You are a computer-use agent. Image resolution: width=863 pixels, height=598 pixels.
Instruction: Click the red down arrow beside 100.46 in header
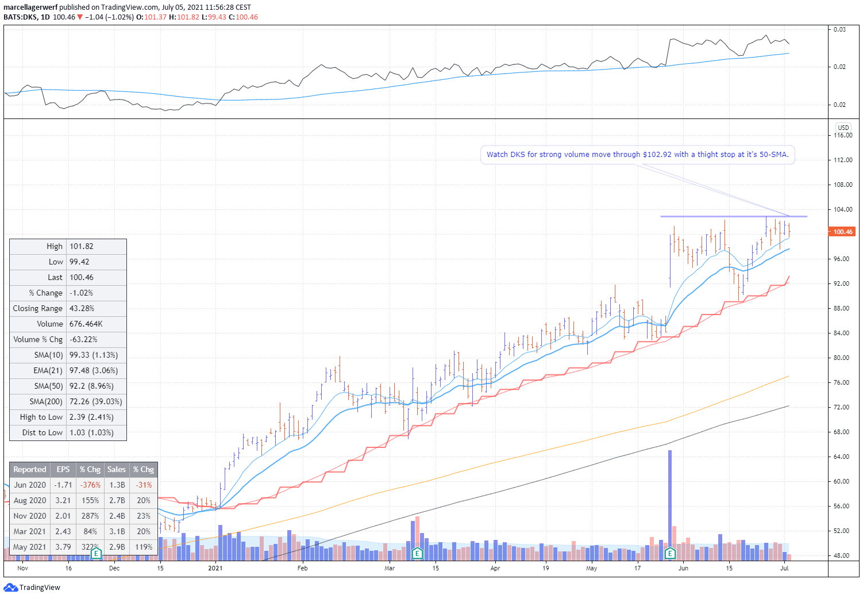pyautogui.click(x=80, y=17)
